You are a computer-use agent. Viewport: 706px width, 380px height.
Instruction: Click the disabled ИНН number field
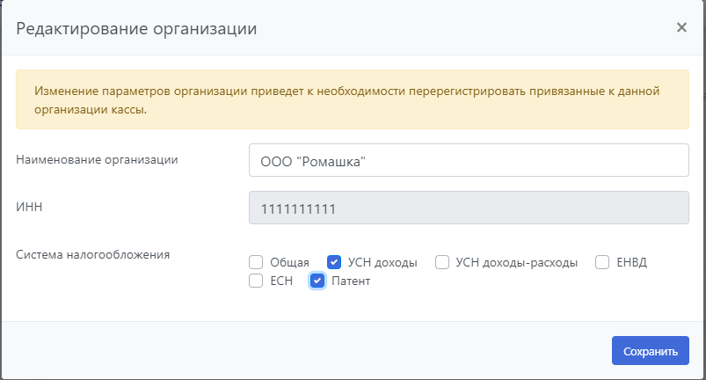[x=468, y=209]
